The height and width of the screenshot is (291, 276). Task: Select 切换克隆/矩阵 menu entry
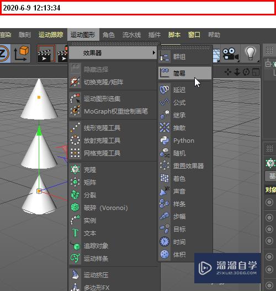pyautogui.click(x=113, y=82)
